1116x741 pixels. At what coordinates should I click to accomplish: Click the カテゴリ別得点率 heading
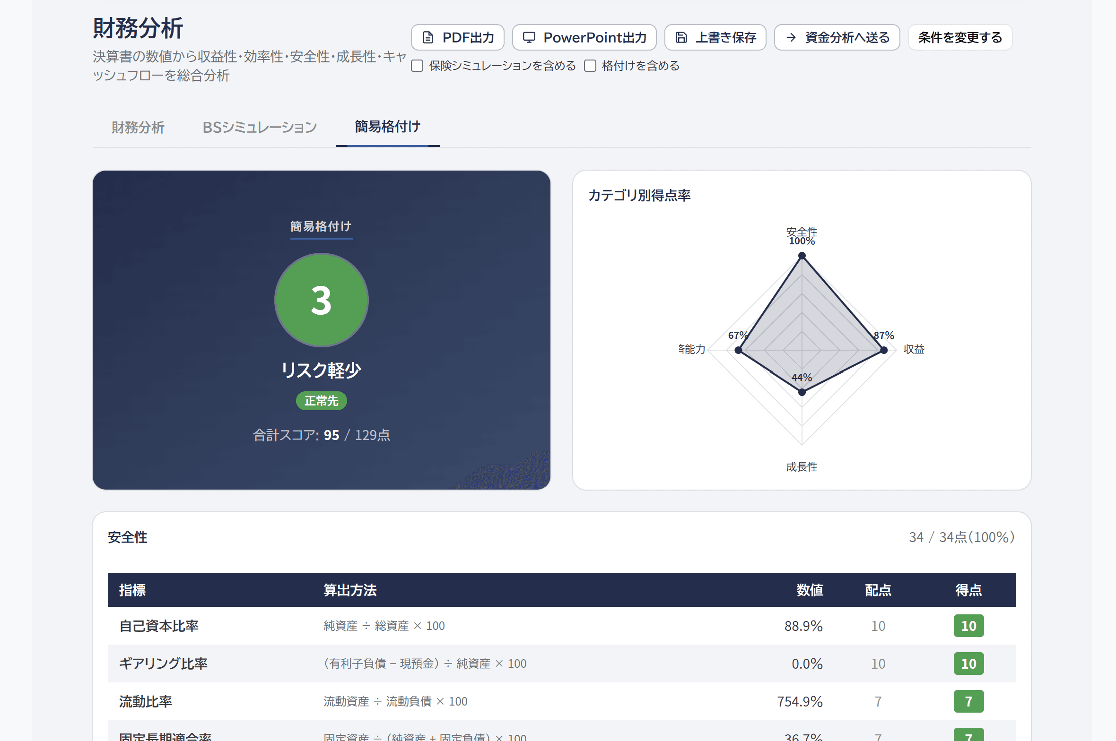point(639,195)
